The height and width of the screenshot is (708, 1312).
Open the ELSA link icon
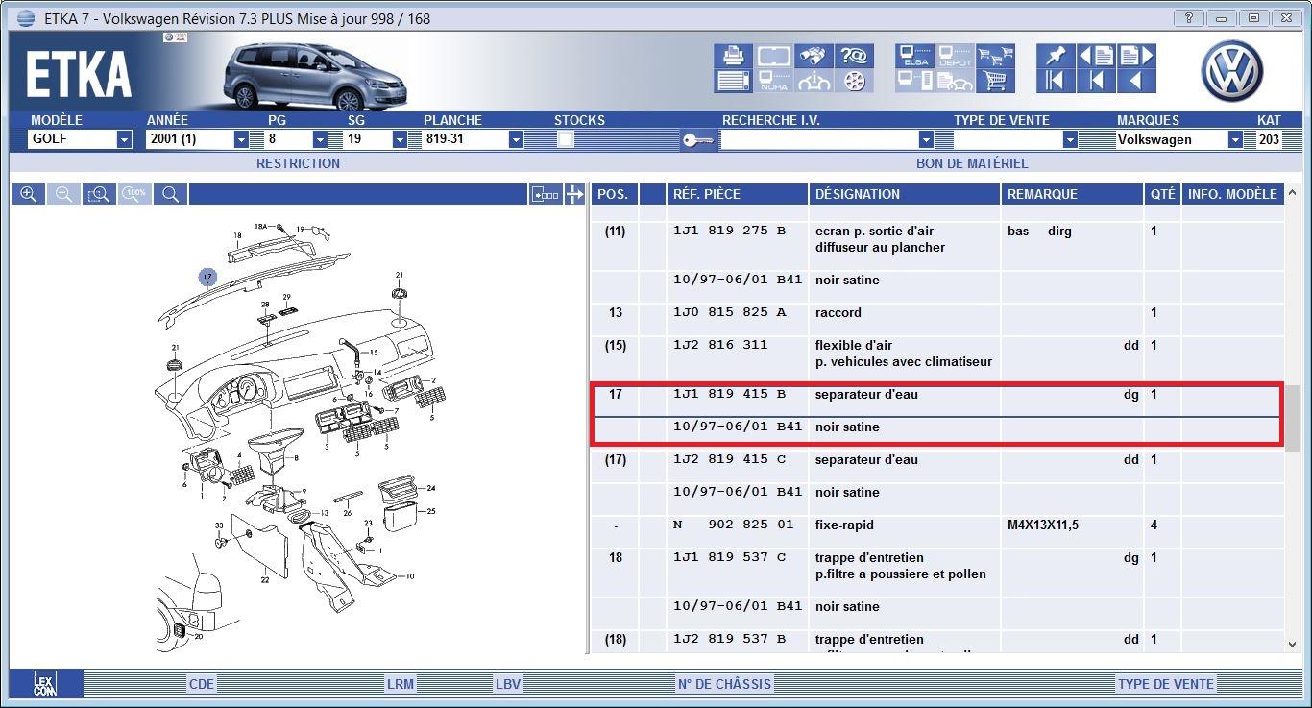coord(914,56)
